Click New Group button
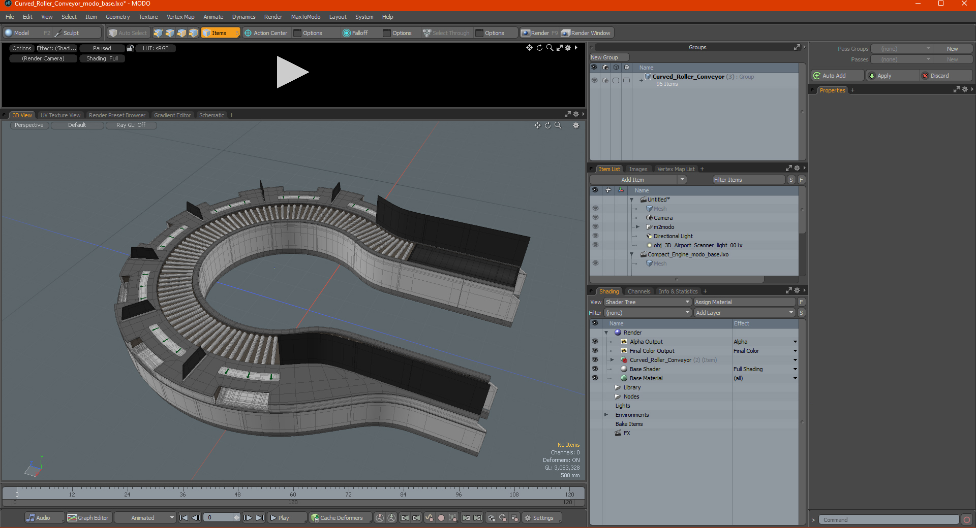Screen dimensions: 976x528 coord(609,57)
